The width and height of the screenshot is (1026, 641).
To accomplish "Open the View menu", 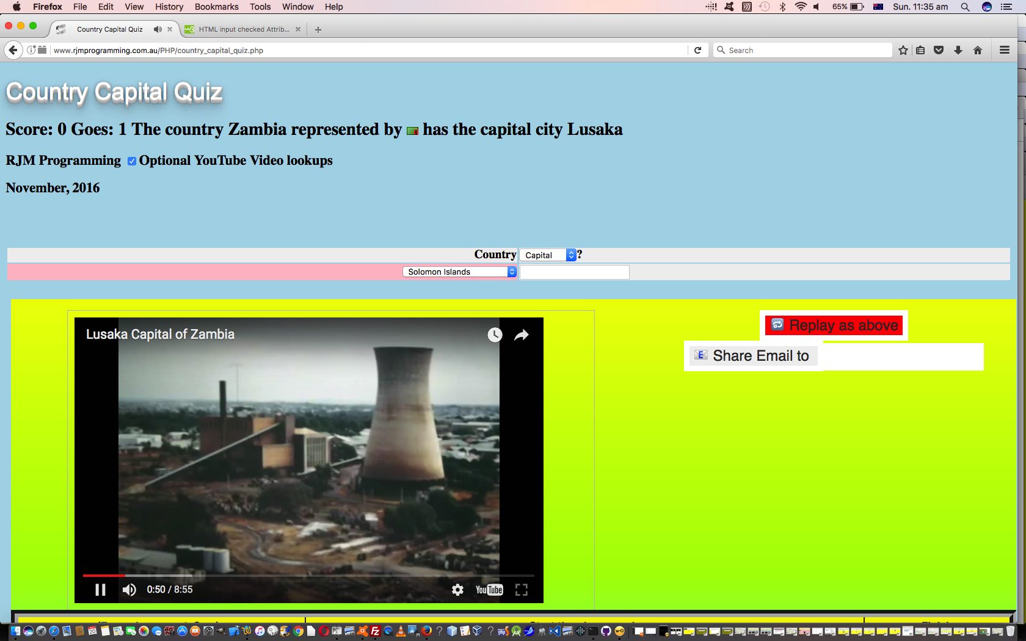I will (134, 7).
